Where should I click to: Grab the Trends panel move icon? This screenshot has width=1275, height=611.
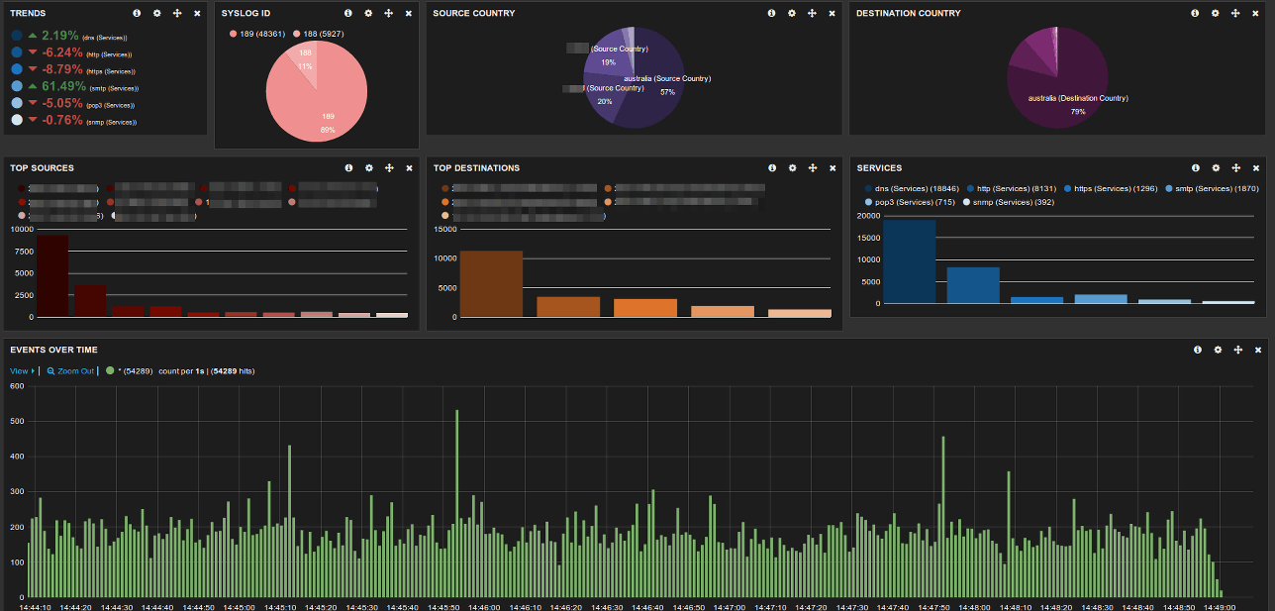point(176,14)
